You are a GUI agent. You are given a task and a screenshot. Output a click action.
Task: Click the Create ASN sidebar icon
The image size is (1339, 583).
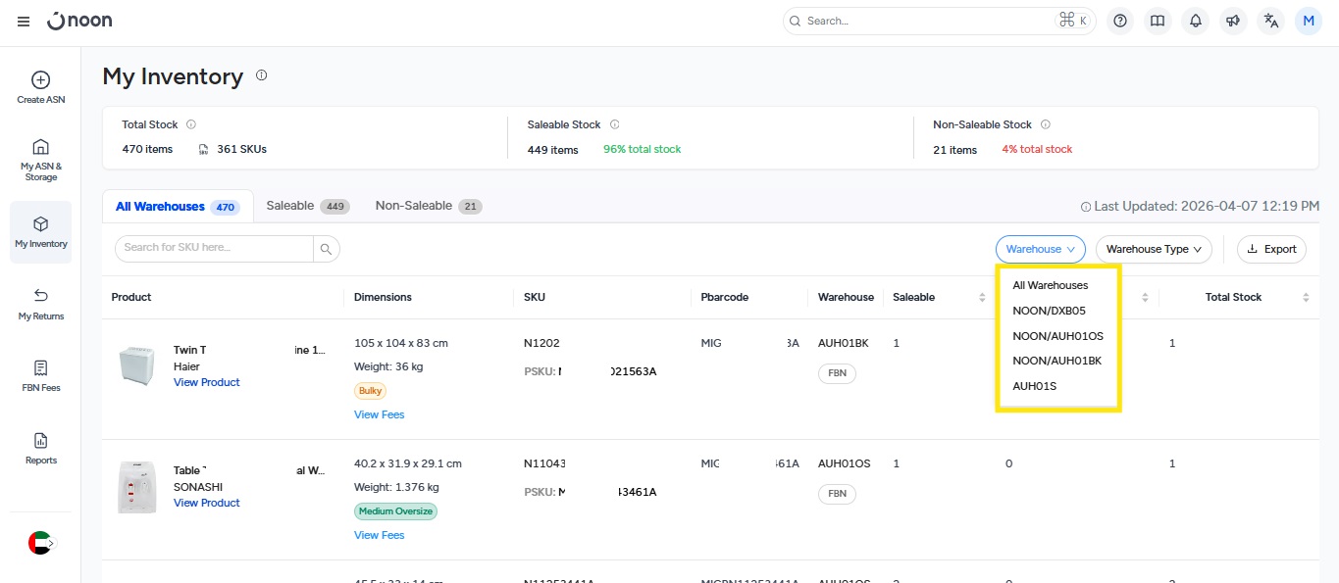pos(40,87)
